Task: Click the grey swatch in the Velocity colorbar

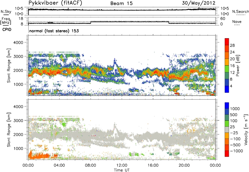Action: [227, 130]
